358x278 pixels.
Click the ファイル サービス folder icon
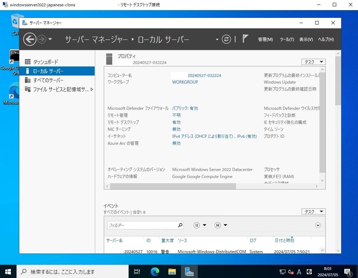click(28, 89)
